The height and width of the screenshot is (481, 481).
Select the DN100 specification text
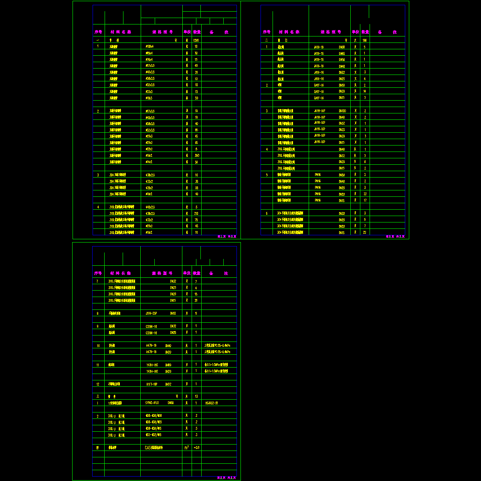click(342, 111)
